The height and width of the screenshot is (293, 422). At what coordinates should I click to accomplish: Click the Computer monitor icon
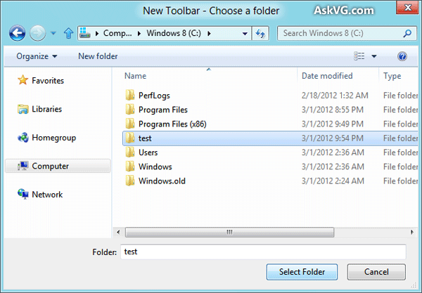pyautogui.click(x=23, y=166)
